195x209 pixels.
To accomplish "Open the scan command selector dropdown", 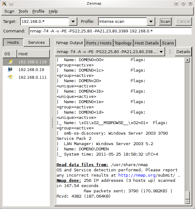I will point(162,52).
